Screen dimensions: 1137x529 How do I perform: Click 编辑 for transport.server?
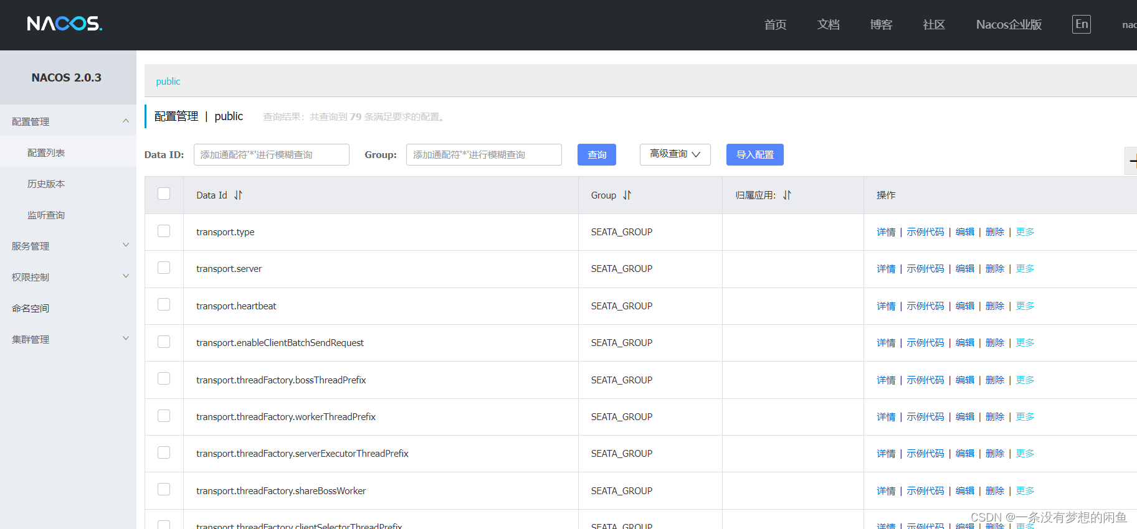(x=965, y=269)
